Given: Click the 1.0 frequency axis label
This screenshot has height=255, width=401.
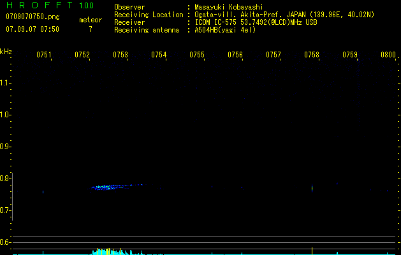Looking at the screenshot, I should 4,115.
